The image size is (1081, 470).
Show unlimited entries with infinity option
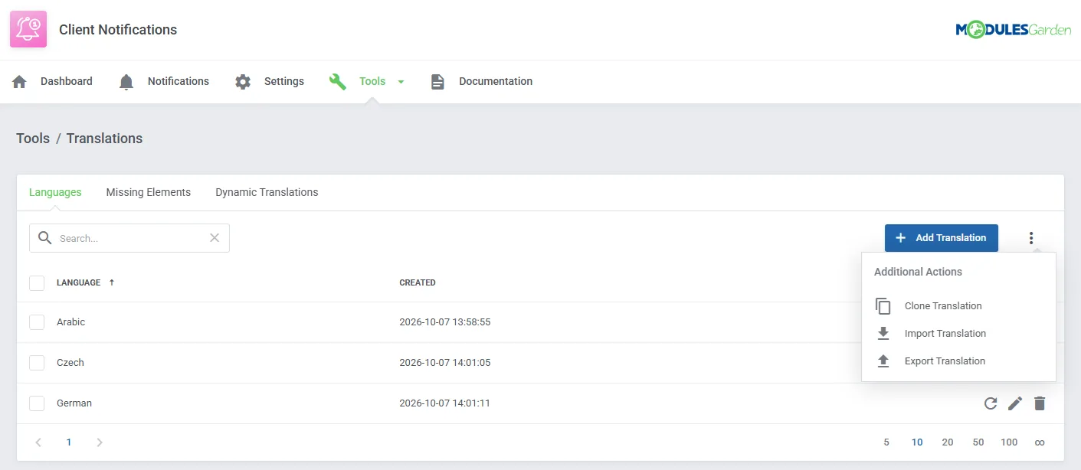coord(1040,442)
